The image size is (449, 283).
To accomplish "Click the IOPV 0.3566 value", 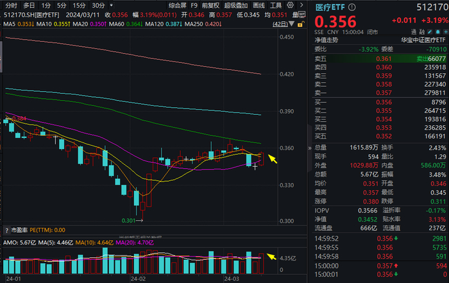I will point(368,210).
